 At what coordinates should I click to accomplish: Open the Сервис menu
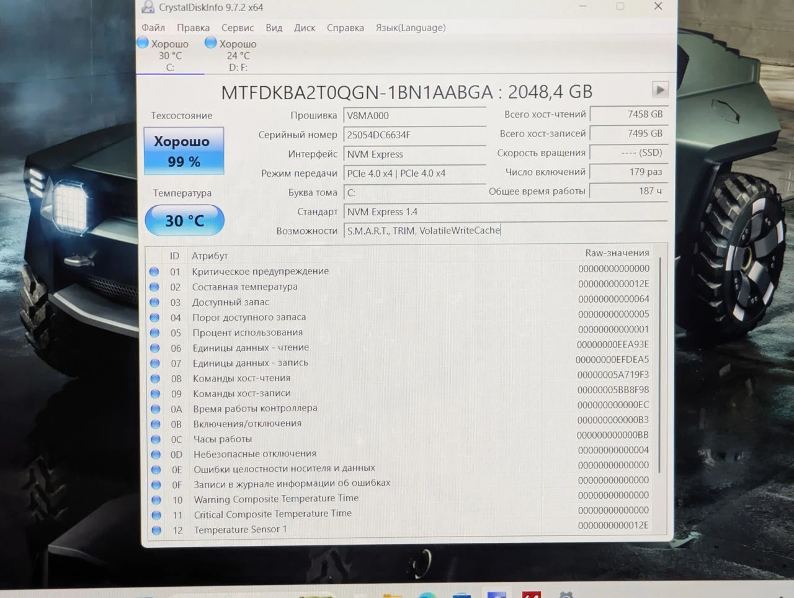click(x=238, y=27)
